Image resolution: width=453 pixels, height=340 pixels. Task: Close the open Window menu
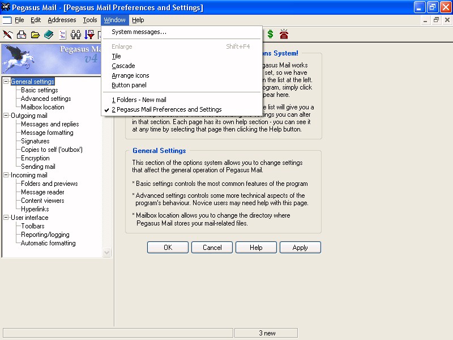(115, 20)
